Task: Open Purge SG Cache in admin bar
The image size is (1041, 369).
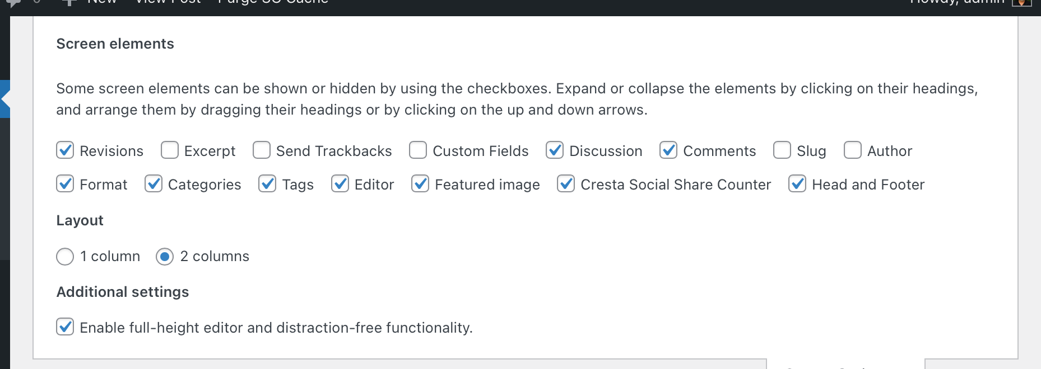Action: (273, 2)
